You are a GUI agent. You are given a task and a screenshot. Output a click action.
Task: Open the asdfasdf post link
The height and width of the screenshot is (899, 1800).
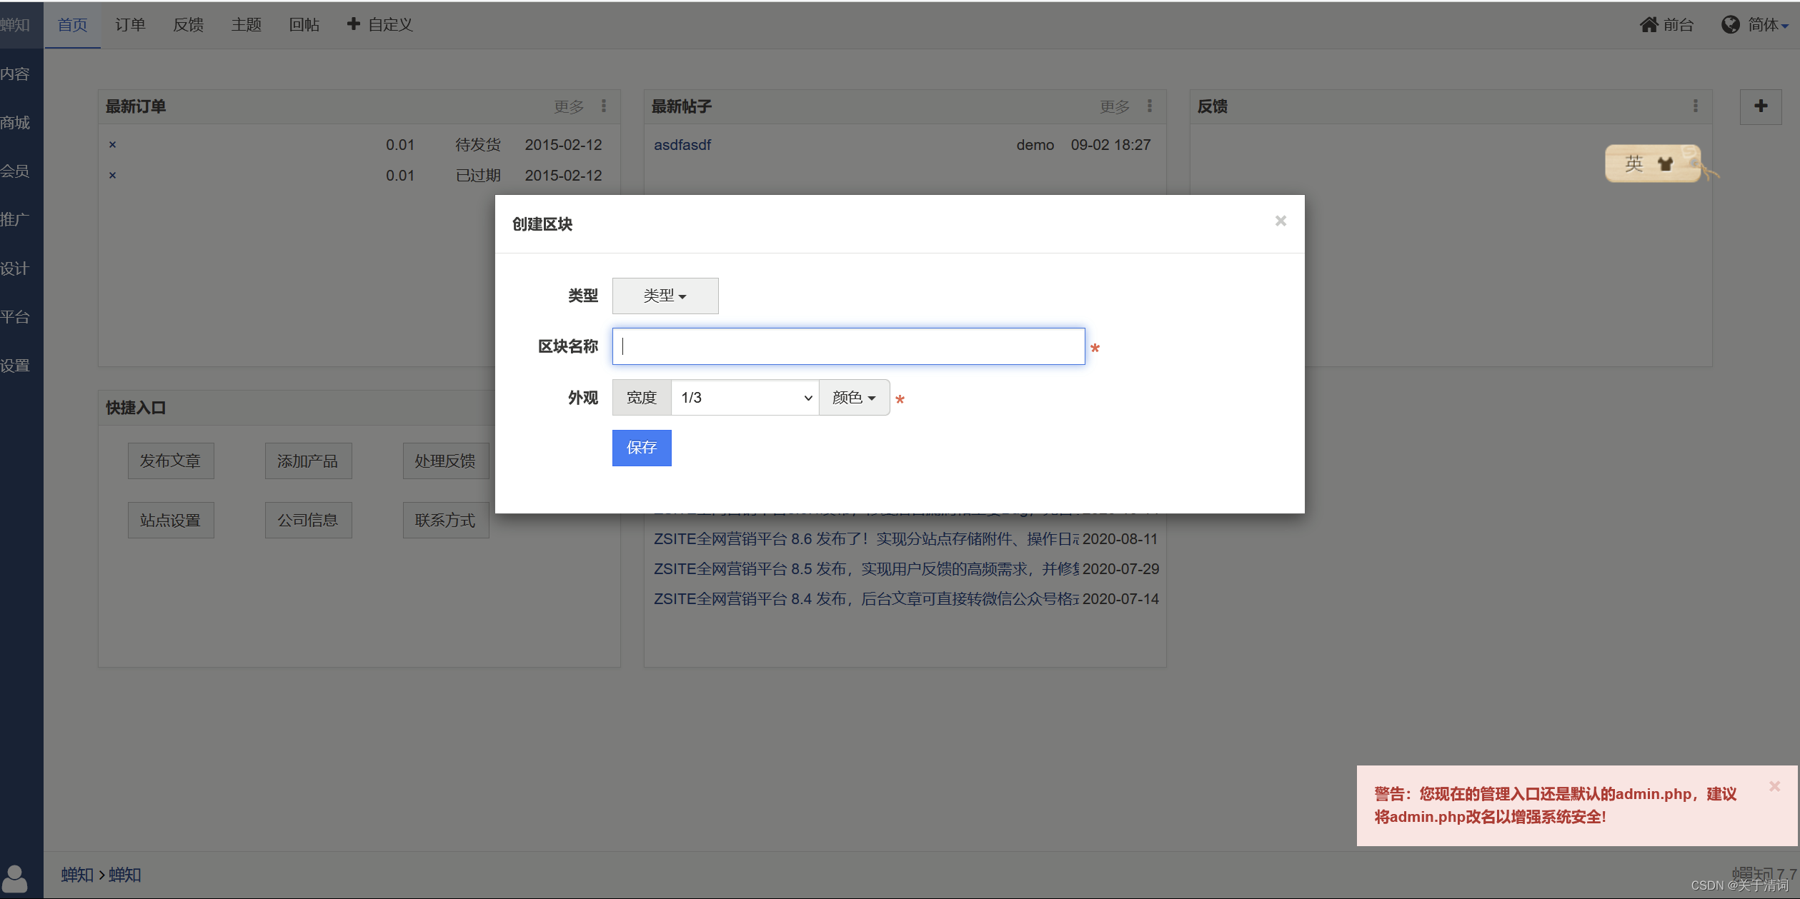[682, 145]
